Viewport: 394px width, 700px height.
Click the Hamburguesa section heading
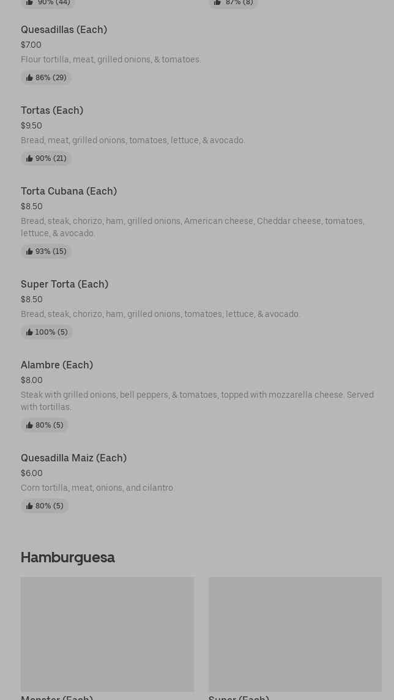tap(68, 557)
